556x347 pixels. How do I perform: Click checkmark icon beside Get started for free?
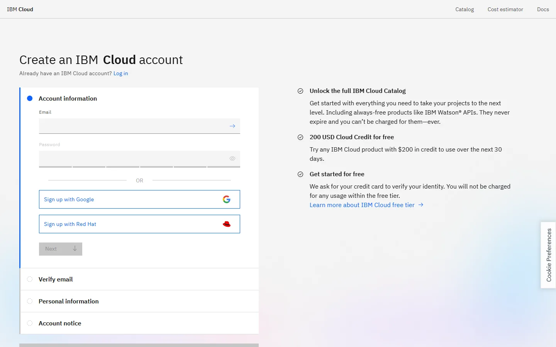tap(300, 174)
